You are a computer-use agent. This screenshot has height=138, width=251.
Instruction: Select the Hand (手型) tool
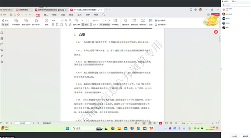[5, 21]
